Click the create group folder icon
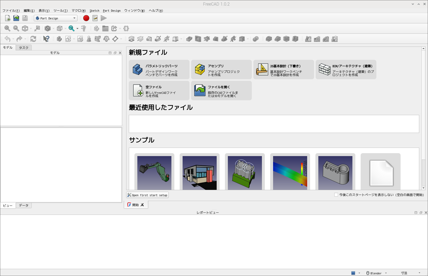This screenshot has width=428, height=276. click(x=105, y=28)
